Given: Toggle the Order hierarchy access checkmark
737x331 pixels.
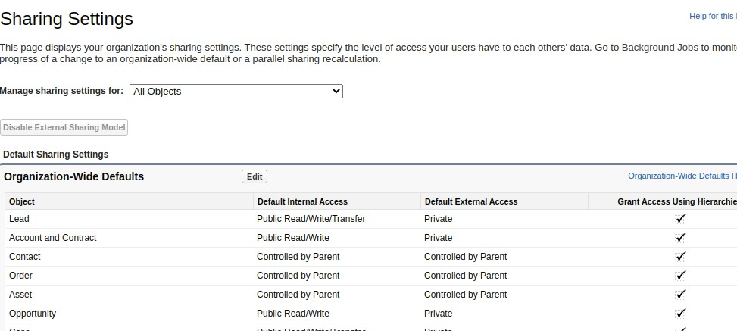Looking at the screenshot, I should click(681, 276).
